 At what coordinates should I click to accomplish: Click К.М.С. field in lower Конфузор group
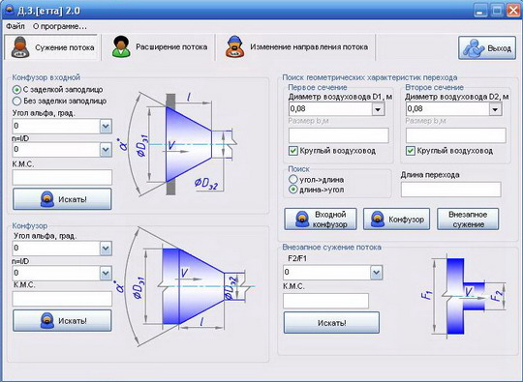pos(62,299)
